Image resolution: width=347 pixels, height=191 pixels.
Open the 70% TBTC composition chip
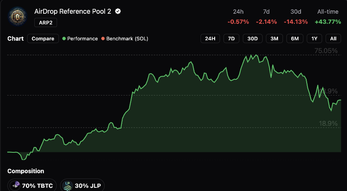pos(32,185)
